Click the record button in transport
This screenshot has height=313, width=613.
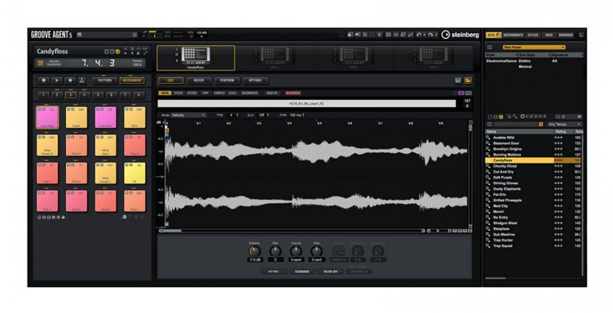pyautogui.click(x=70, y=80)
